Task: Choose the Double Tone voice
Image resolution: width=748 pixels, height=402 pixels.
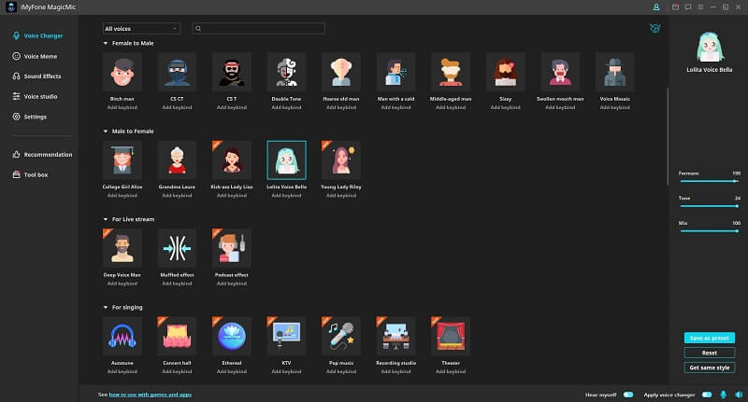Action: [x=286, y=72]
